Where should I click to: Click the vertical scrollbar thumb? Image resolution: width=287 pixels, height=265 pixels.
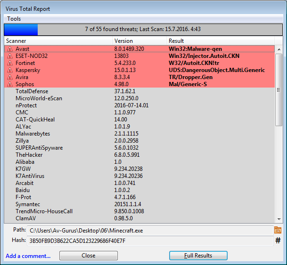pos(279,90)
